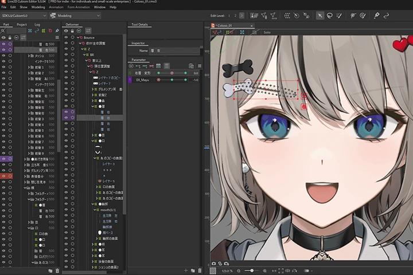Click the zoom out magnifier icon

(x=239, y=270)
